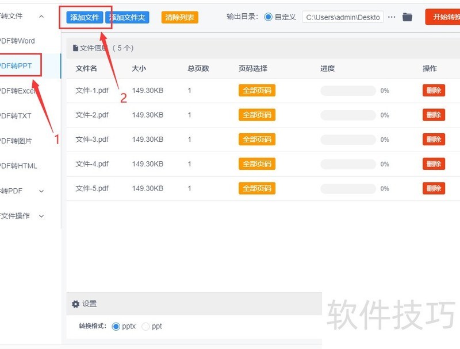Click the settings gear icon

coord(75,304)
